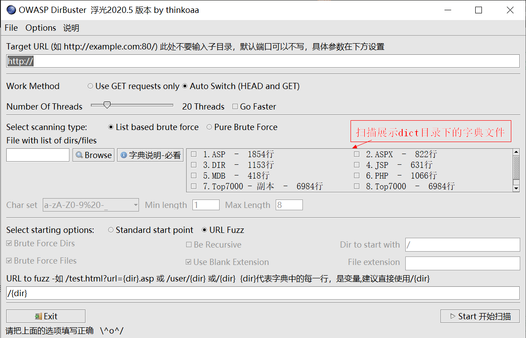The image size is (526, 338).
Task: Open the 字典说明-必看 dictionary help
Action: point(150,155)
